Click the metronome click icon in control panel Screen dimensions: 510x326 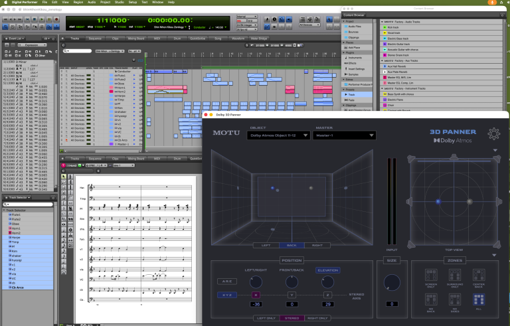(x=267, y=19)
